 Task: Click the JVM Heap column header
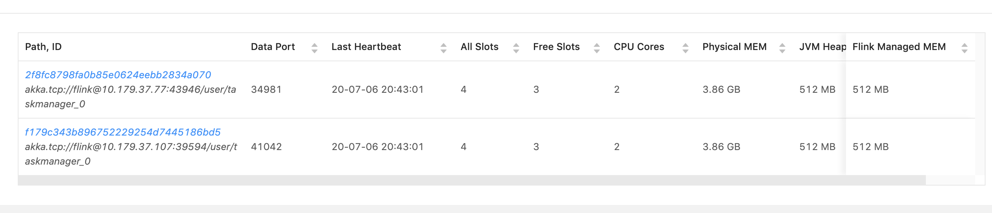(x=822, y=47)
